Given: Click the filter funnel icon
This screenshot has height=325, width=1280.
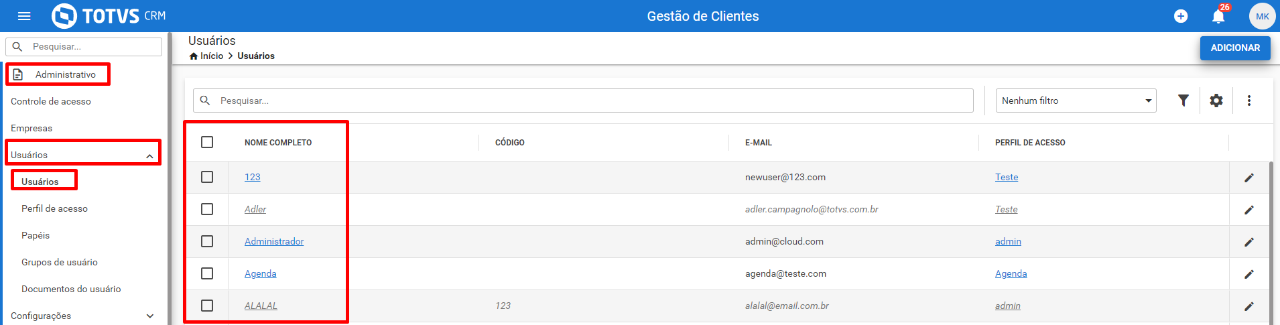Looking at the screenshot, I should (x=1183, y=101).
